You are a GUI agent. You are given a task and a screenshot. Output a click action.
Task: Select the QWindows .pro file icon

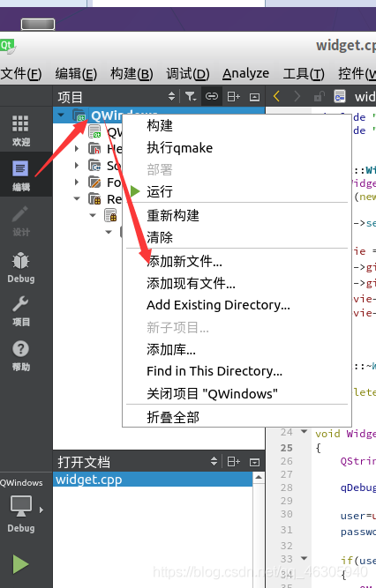(94, 132)
